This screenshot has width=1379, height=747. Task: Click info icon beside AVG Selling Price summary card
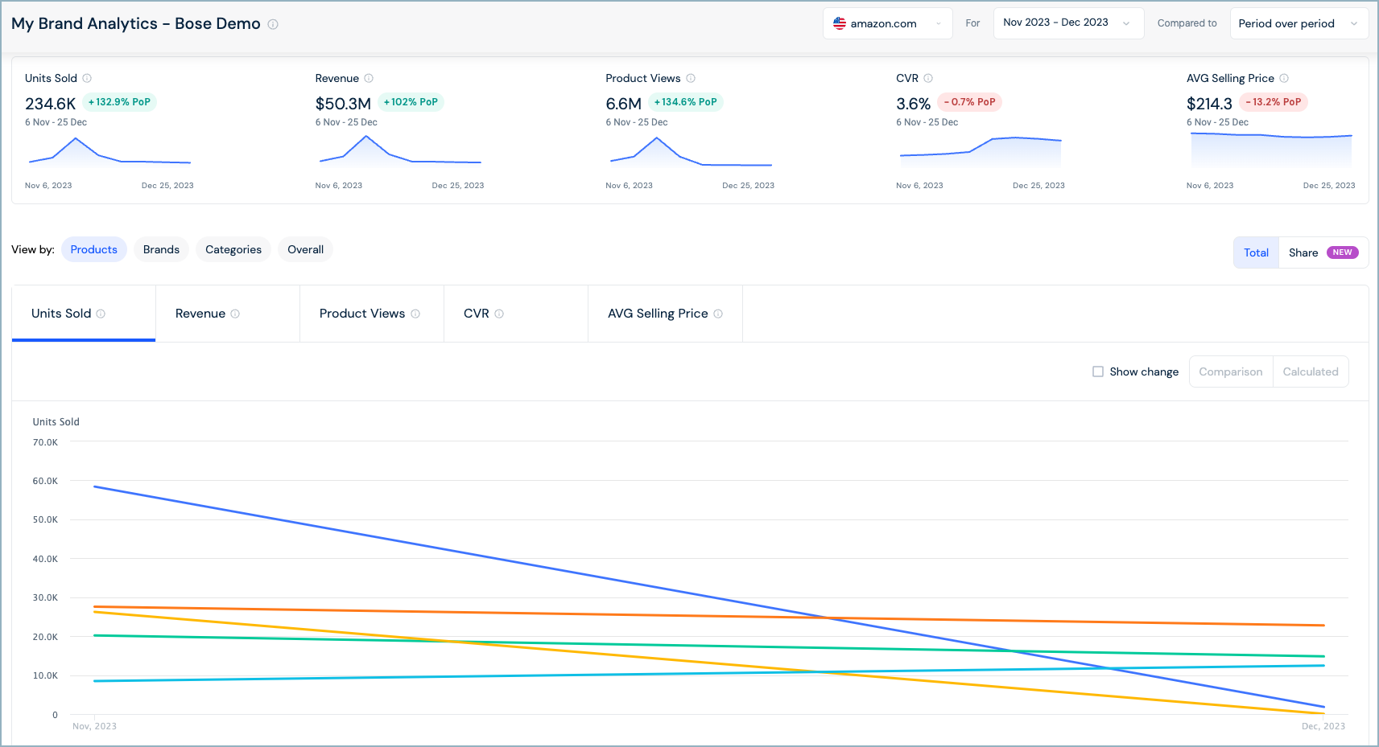coord(1284,78)
